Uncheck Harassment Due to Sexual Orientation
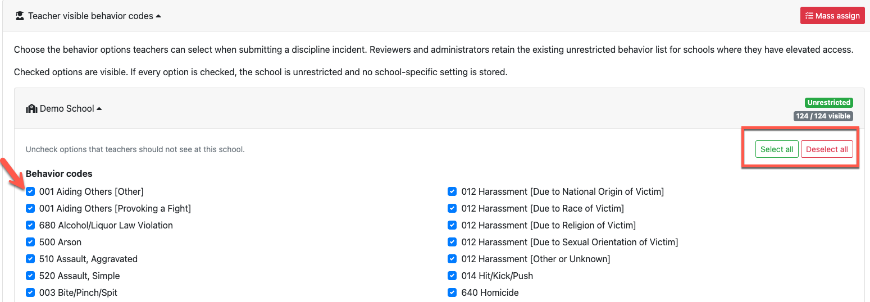 [452, 242]
